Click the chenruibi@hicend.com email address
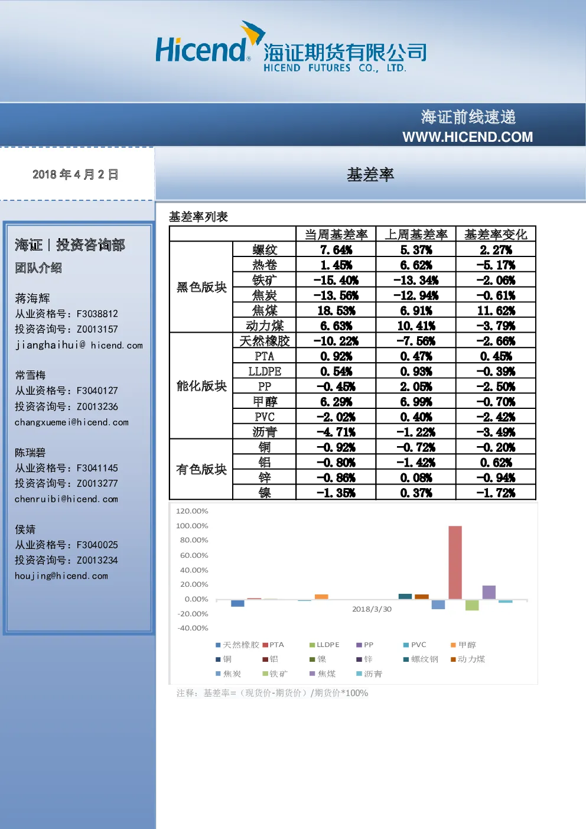Image resolution: width=586 pixels, height=829 pixels. [x=66, y=499]
